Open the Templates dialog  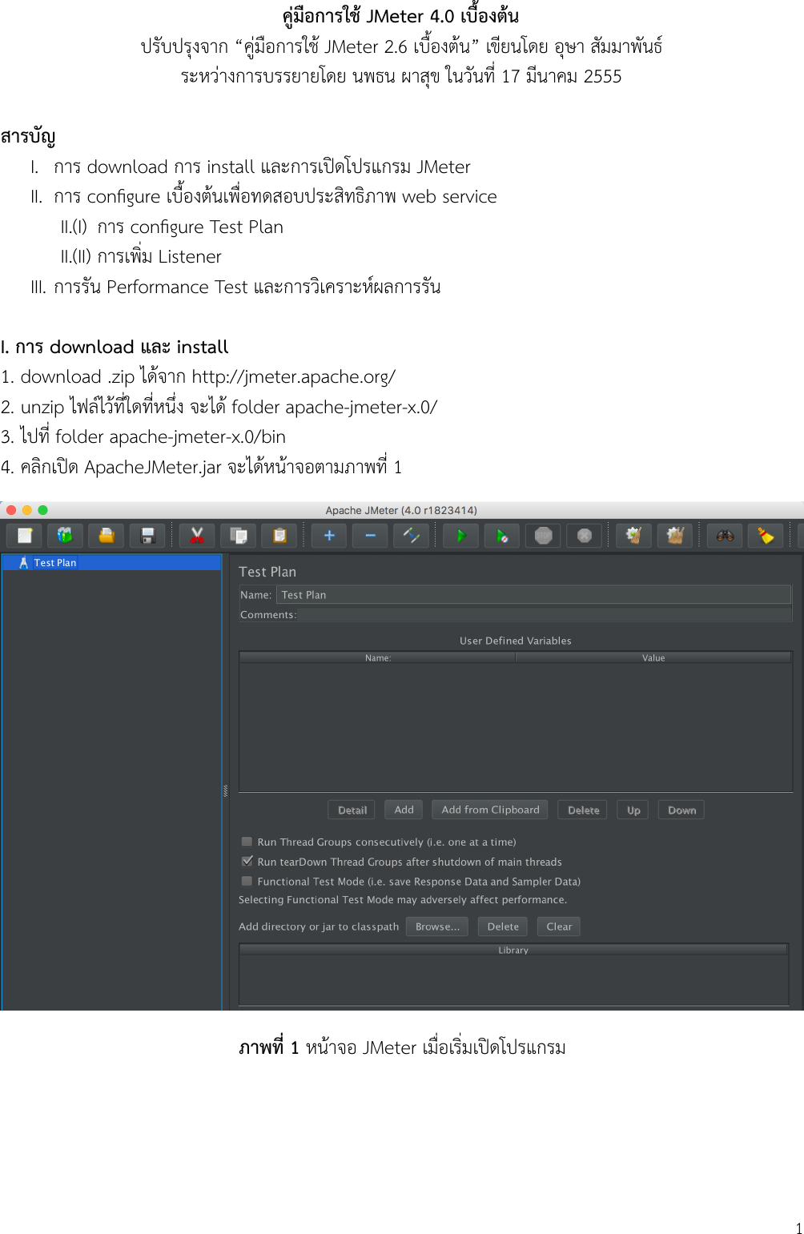(66, 535)
